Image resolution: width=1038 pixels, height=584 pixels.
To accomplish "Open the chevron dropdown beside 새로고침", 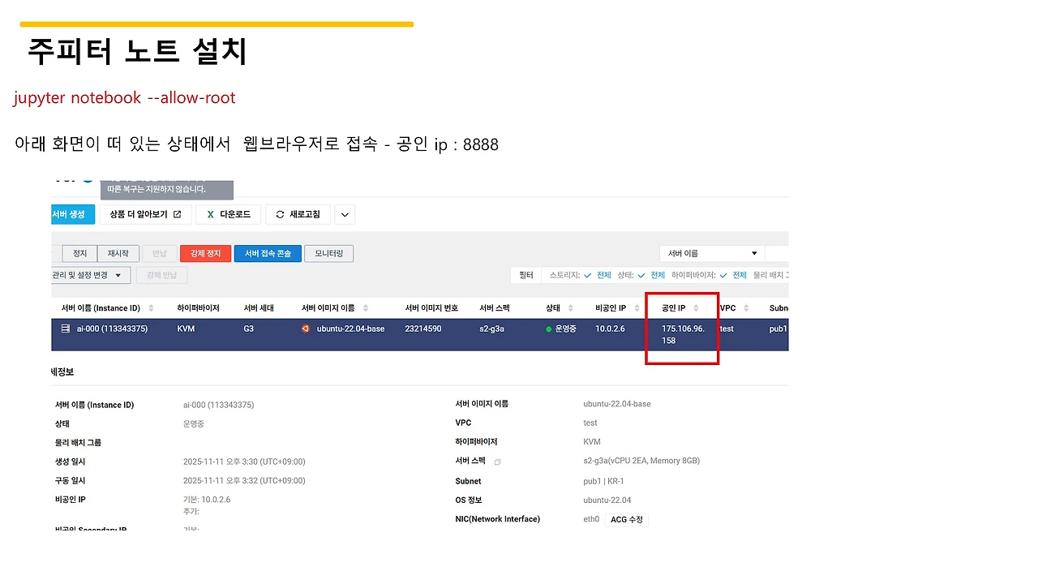I will pyautogui.click(x=345, y=214).
